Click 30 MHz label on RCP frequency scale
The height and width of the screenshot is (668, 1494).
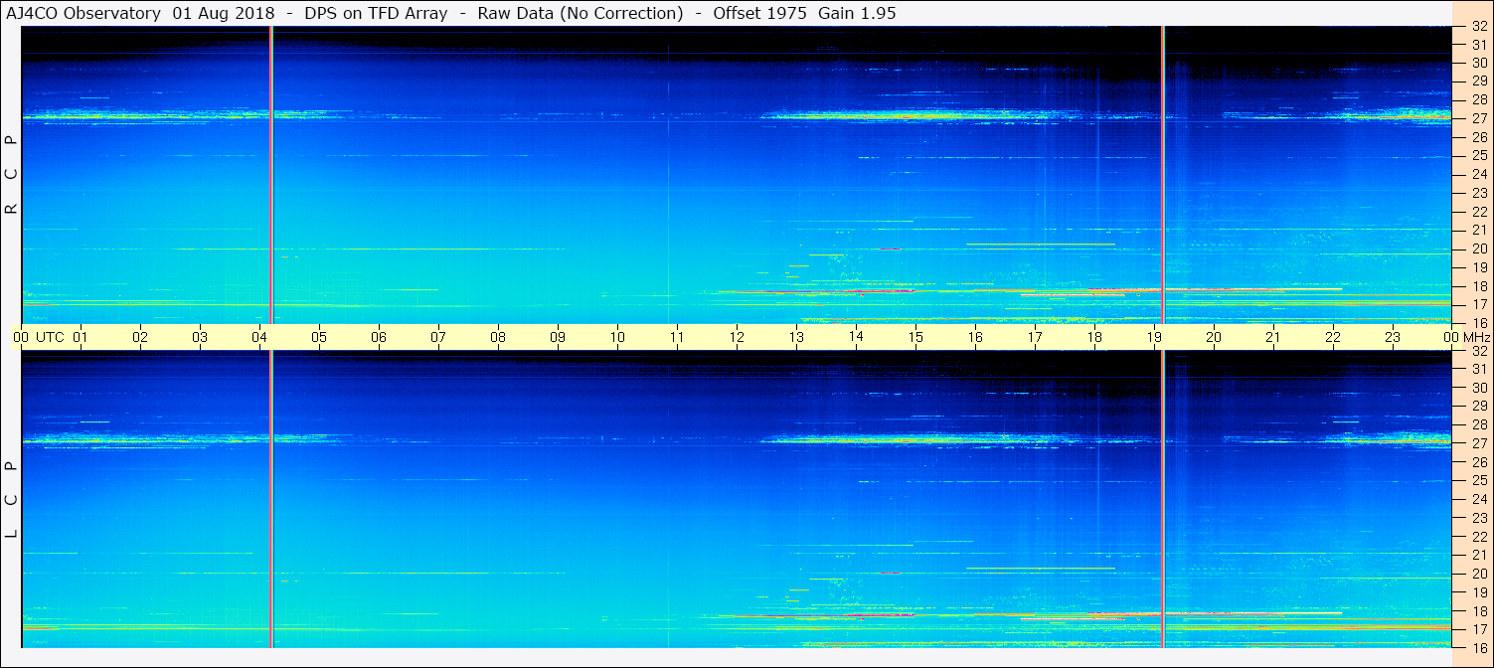pos(1478,63)
